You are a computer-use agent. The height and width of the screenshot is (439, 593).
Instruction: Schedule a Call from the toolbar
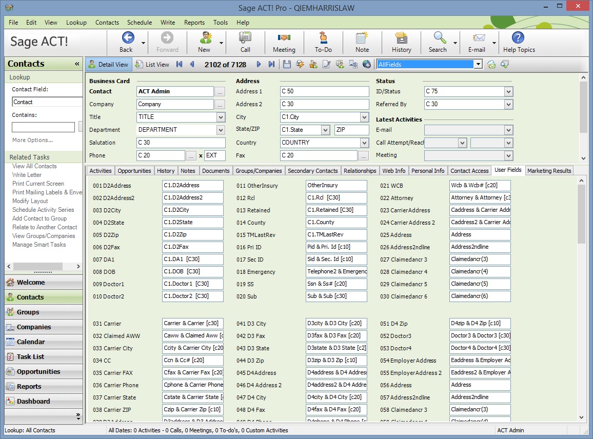click(x=245, y=42)
